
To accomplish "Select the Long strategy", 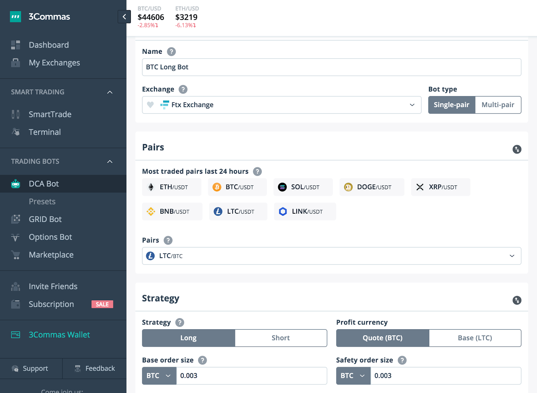I will click(189, 338).
